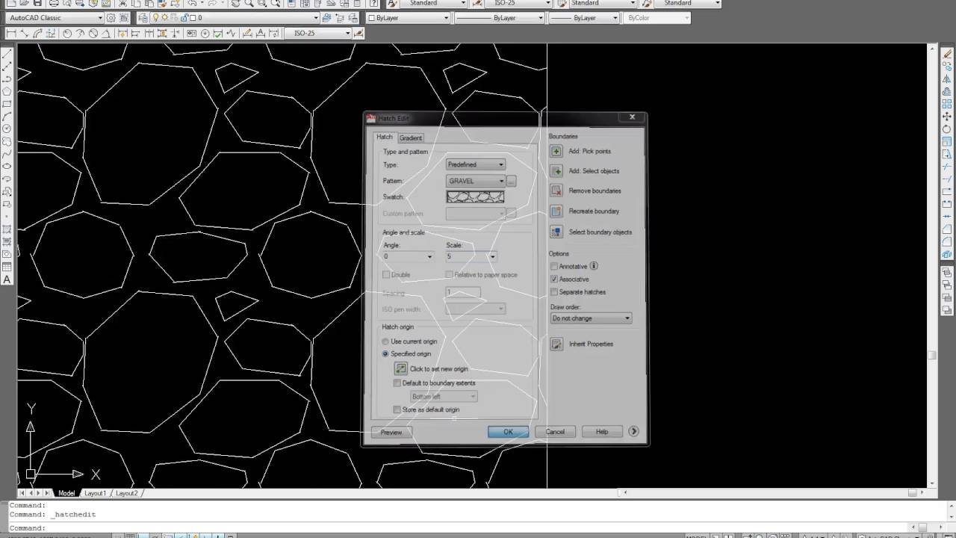Click the Rotate tool in modify toolbar

pos(947,129)
